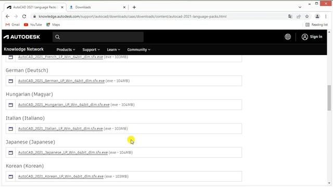Click the translate page icon

click(290, 16)
